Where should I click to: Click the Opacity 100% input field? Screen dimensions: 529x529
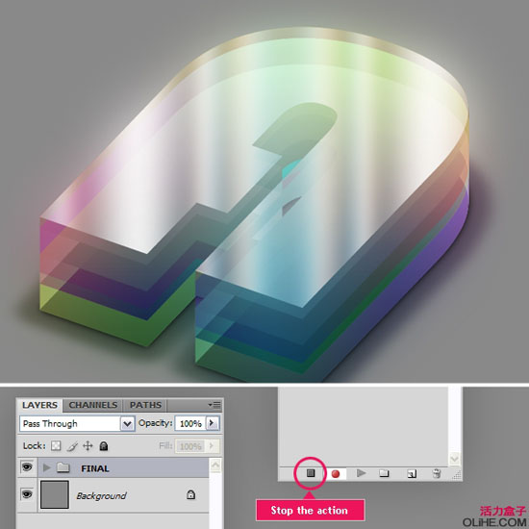[x=190, y=423]
